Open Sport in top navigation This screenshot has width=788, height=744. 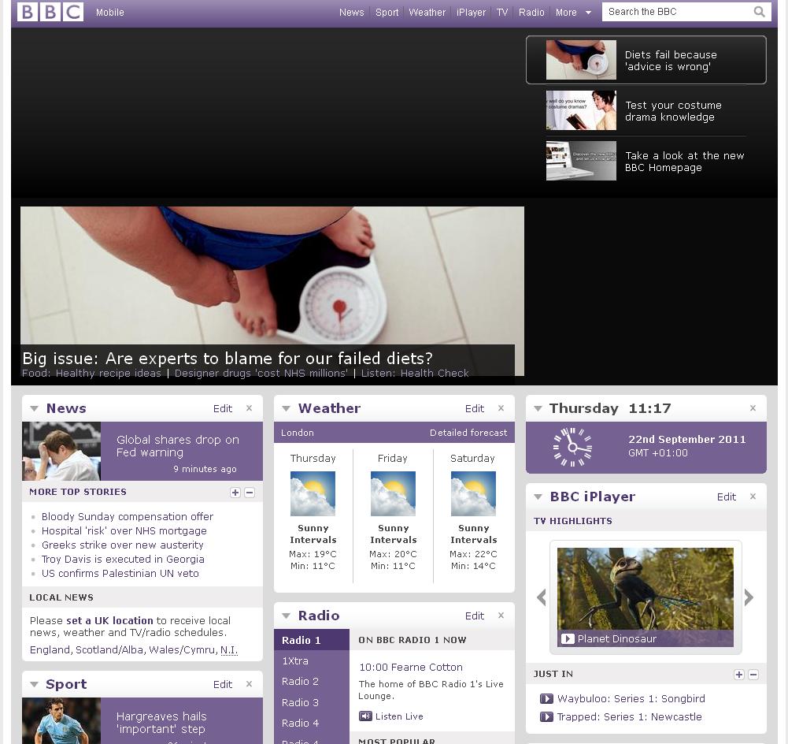(387, 12)
